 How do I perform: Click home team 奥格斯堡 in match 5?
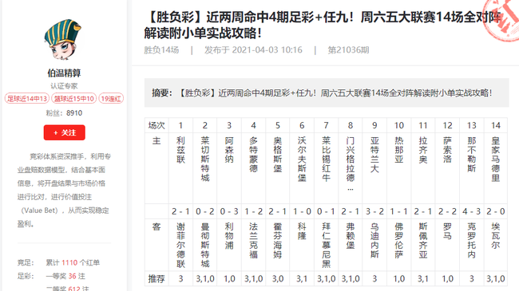click(x=278, y=155)
